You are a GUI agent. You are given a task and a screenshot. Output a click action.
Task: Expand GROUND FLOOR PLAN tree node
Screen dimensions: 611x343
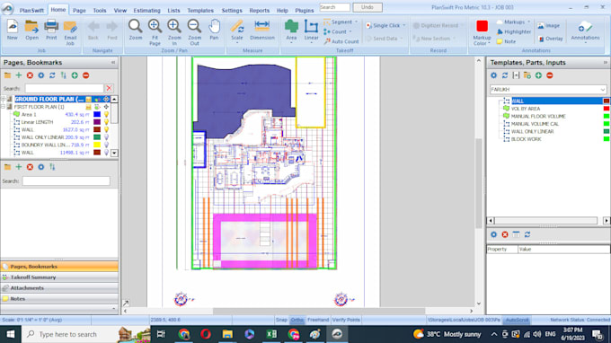pyautogui.click(x=3, y=100)
